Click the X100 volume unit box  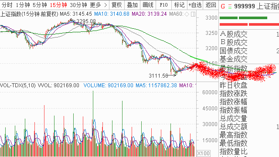pyautogui.click(x=204, y=153)
